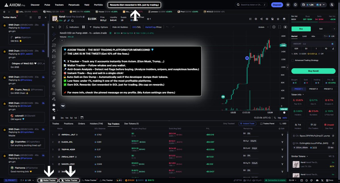
Task: Take a chart snapshot with camera icon
Action: click(x=285, y=27)
